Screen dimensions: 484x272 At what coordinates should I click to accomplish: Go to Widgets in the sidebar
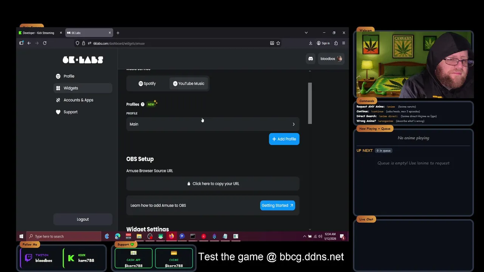pos(83,88)
